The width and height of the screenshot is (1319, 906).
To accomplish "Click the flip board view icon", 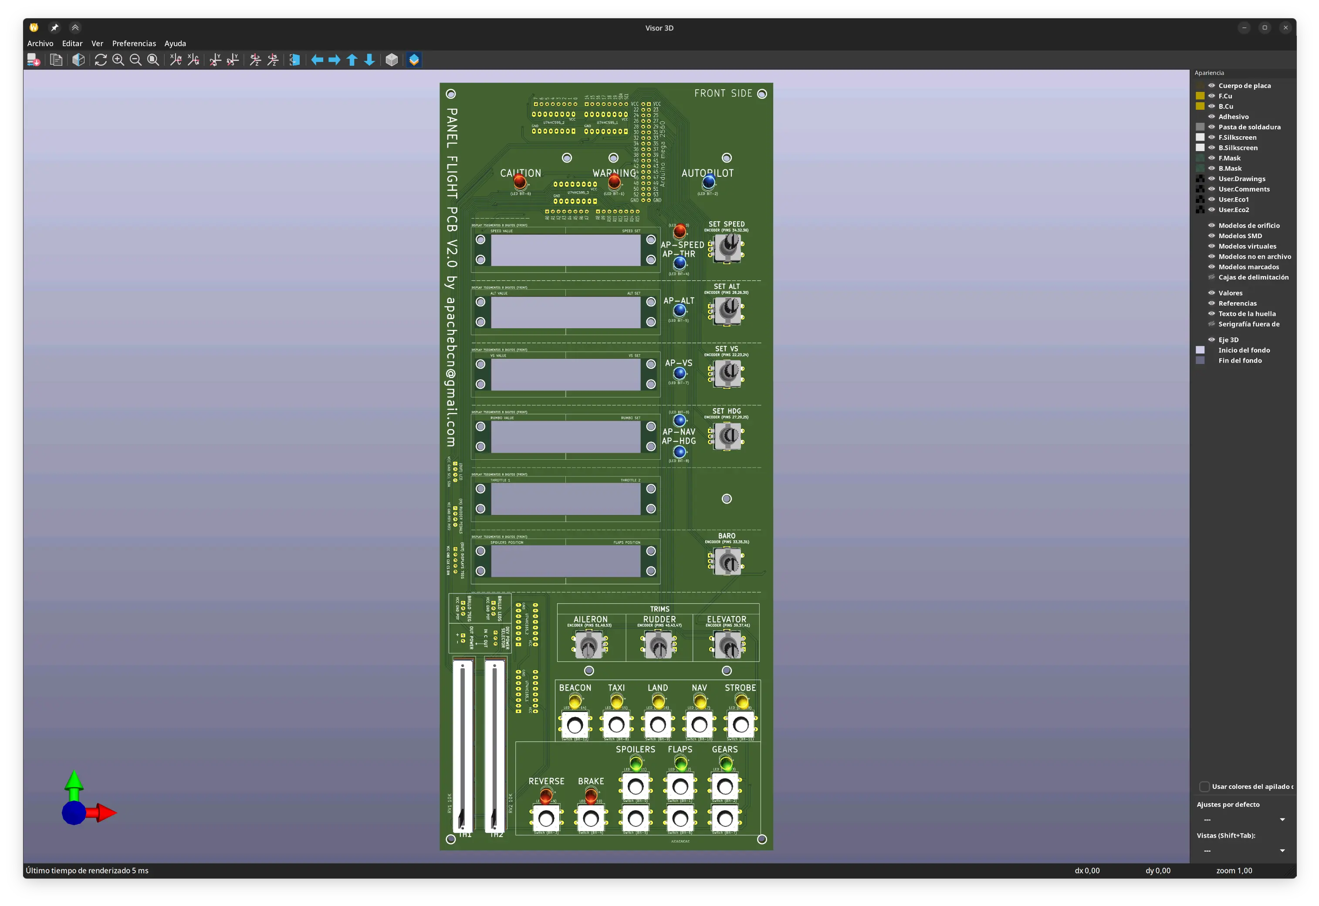I will tap(295, 60).
